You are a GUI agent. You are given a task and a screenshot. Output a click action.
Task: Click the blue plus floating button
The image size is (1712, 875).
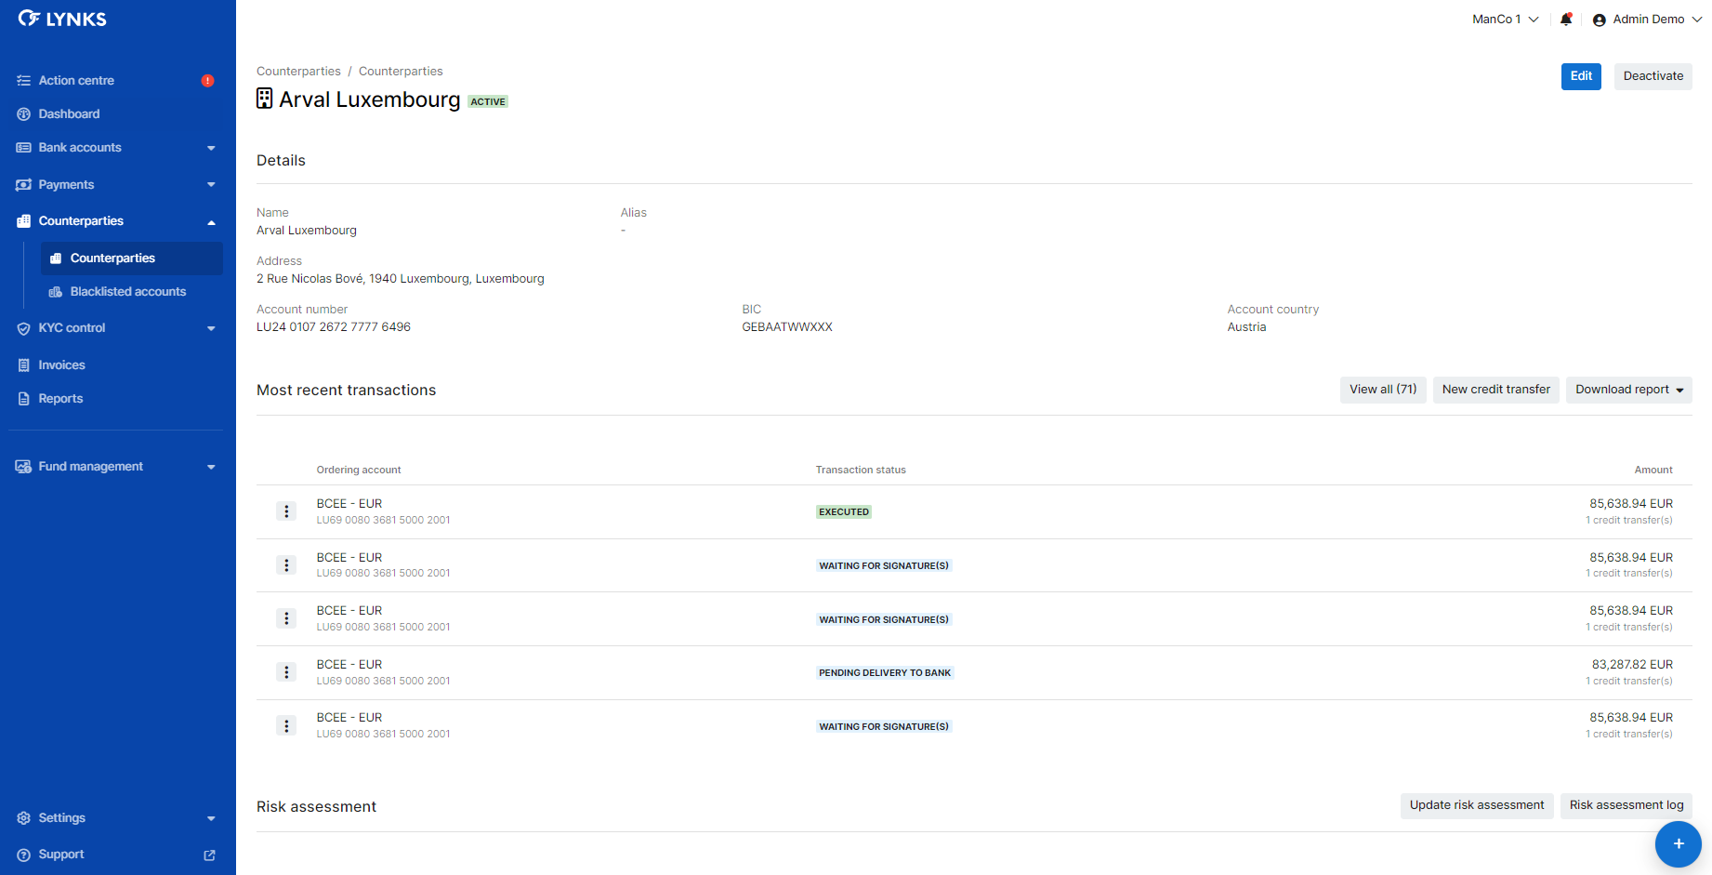coord(1679,844)
